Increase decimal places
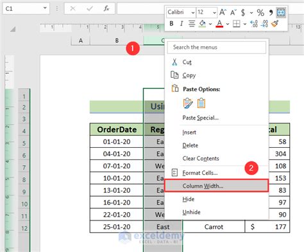Viewport: 304px width, 252px height. [254, 24]
